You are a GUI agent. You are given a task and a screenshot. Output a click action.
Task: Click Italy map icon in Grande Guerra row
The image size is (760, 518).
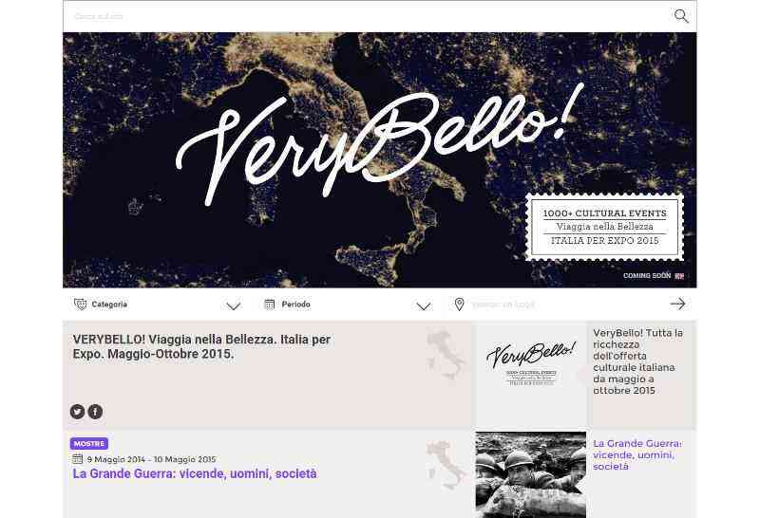tap(445, 465)
